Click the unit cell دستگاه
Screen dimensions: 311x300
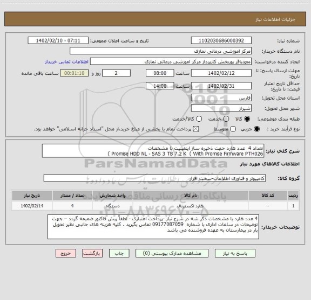(x=112, y=206)
